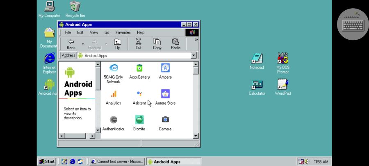Click Android Apps taskbar button
Screen dimensions: 369x166
click(173, 161)
